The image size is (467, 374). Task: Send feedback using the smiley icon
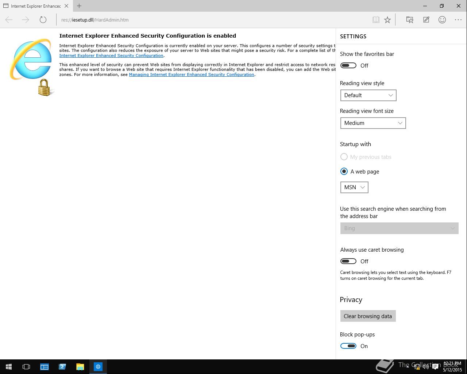point(442,20)
